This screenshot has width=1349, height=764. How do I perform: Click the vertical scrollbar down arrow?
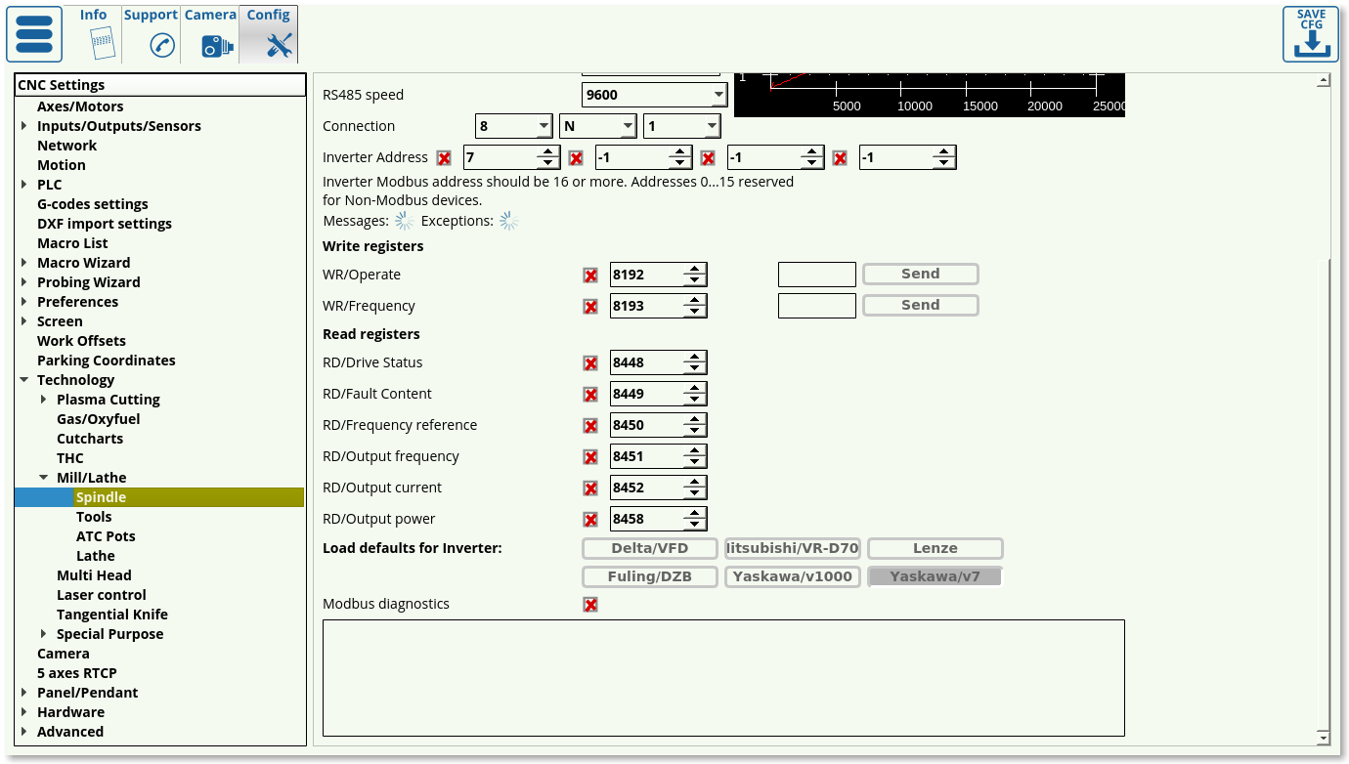coord(1324,736)
